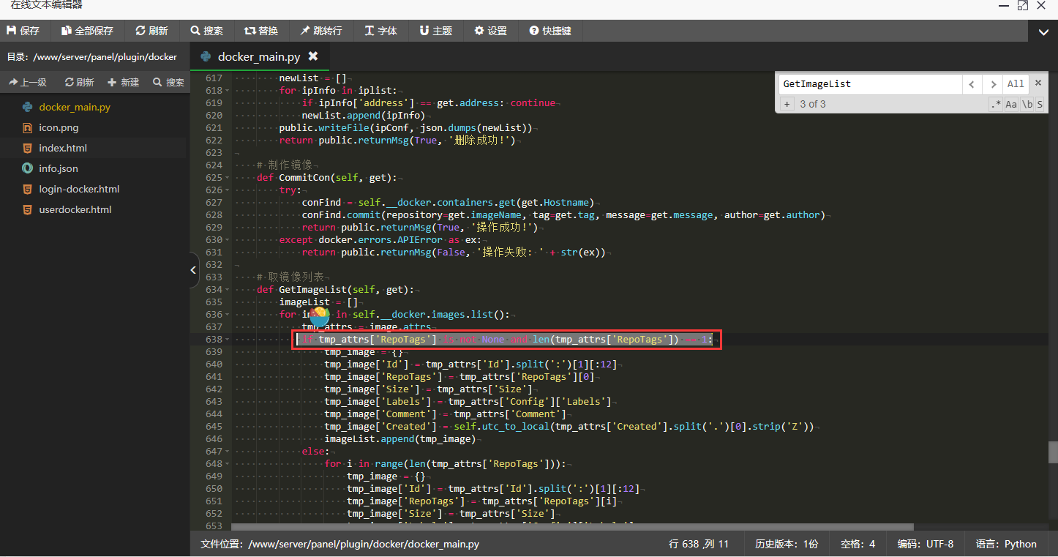The image size is (1058, 557).
Task: Click the comment text 制作镜像
Action: 290,165
